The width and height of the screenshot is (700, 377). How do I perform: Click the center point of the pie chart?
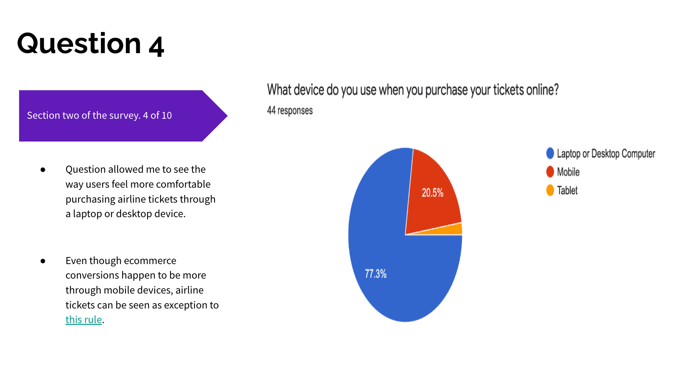coord(405,235)
